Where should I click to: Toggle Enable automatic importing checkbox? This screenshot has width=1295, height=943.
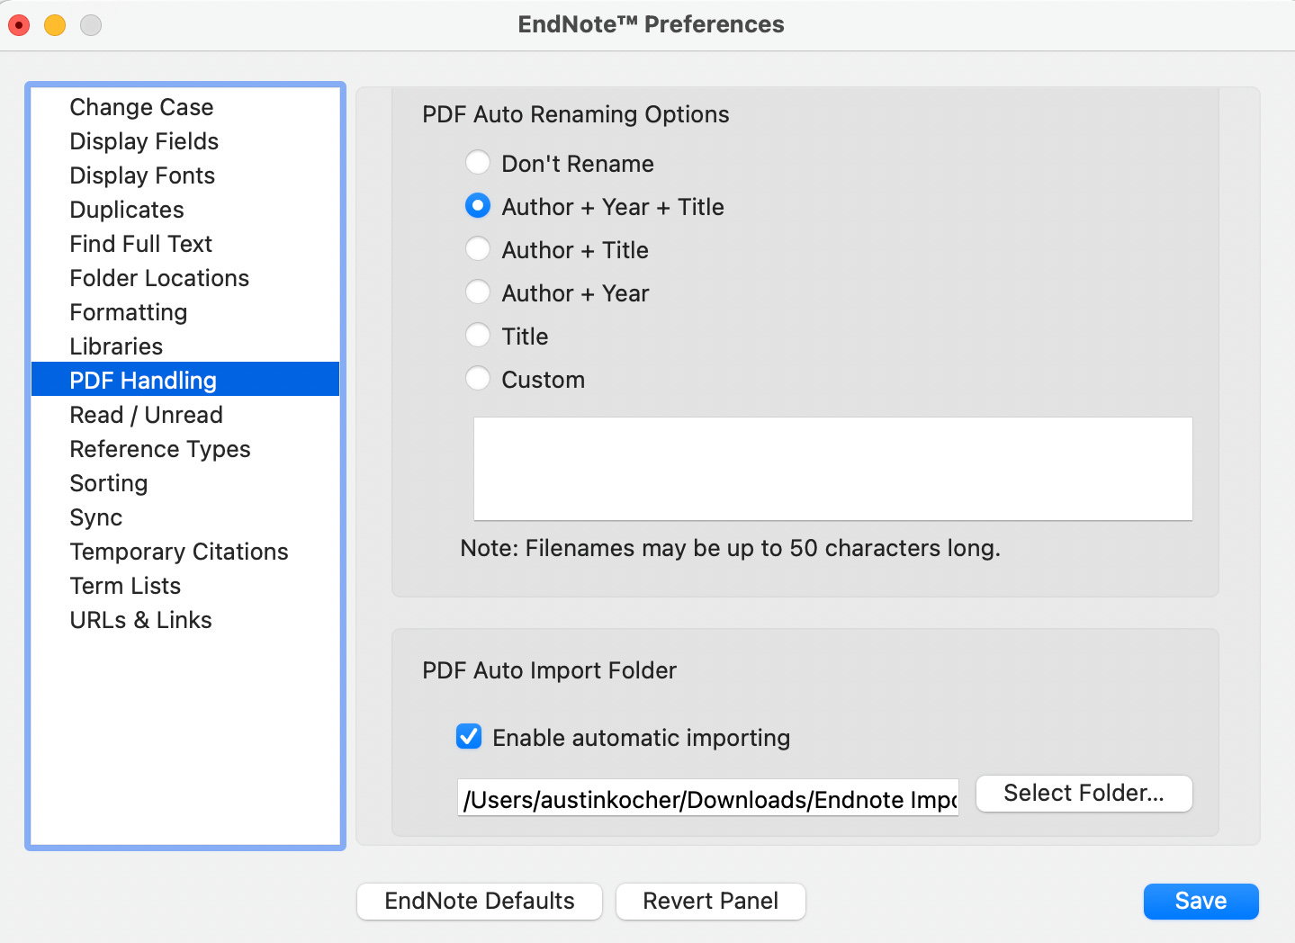pyautogui.click(x=469, y=737)
